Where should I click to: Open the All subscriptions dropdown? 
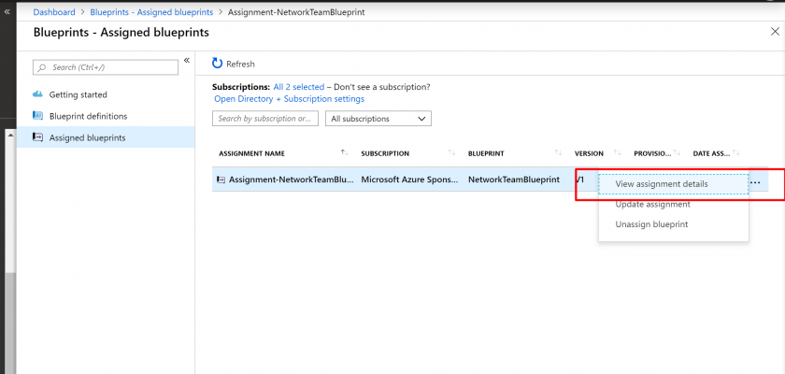378,119
